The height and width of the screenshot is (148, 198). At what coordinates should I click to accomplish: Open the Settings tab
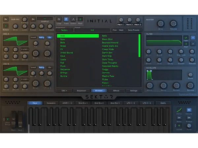tap(134, 91)
